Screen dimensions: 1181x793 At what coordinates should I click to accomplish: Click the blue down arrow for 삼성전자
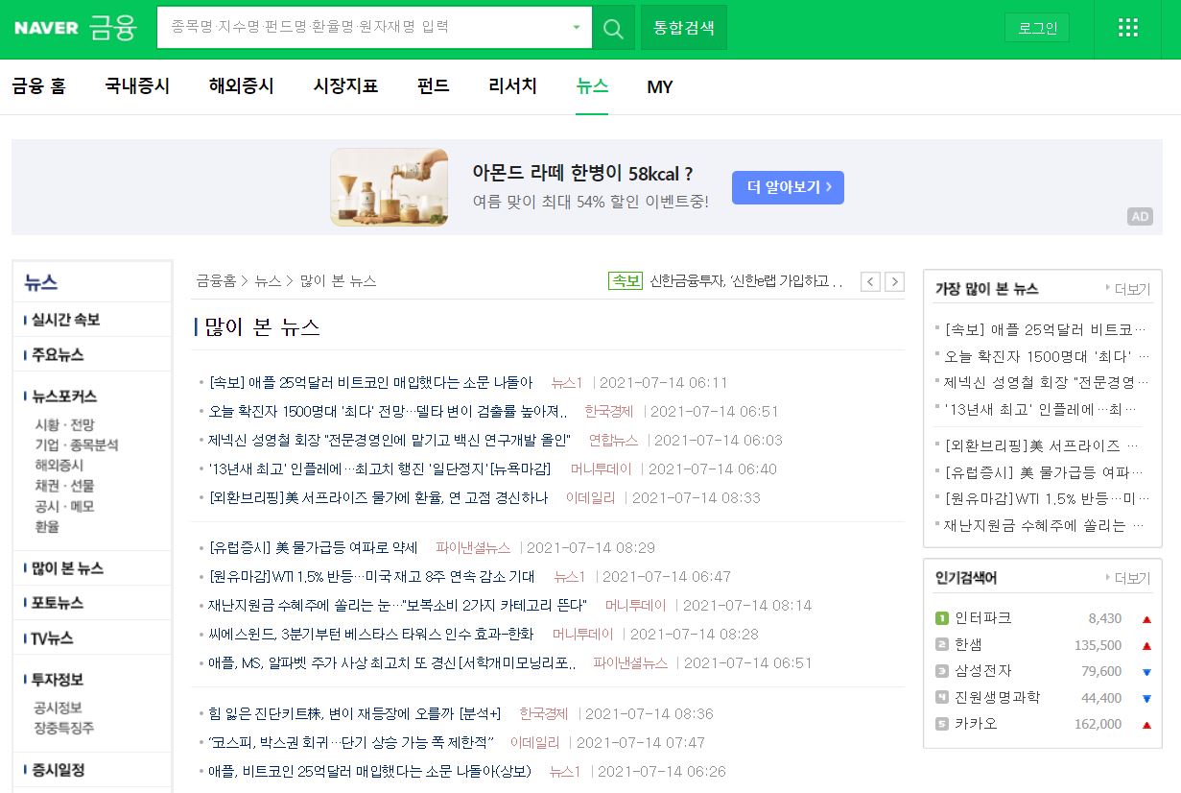(x=1146, y=672)
